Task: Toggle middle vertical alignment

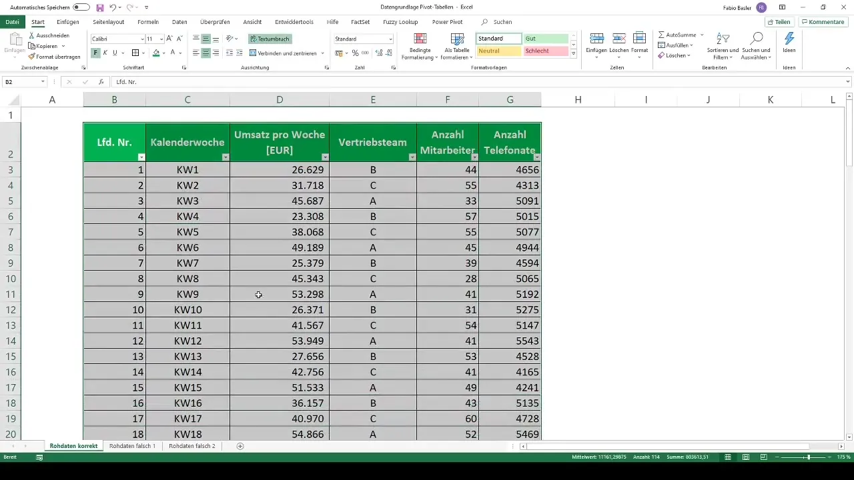Action: tap(206, 39)
